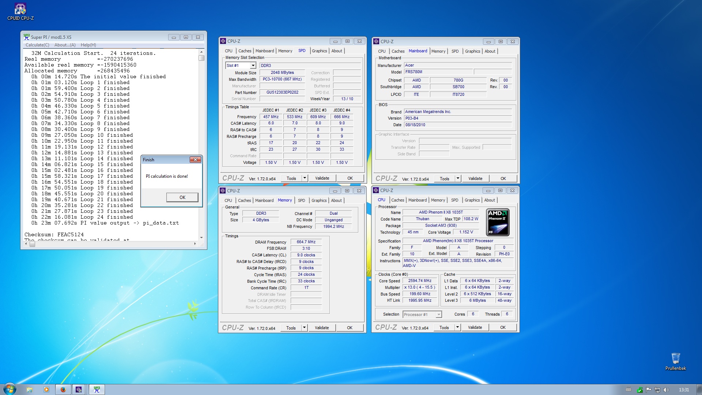
Task: Click the Max Bandwidth PC3-10700 (667 MHz) value
Action: (282, 79)
